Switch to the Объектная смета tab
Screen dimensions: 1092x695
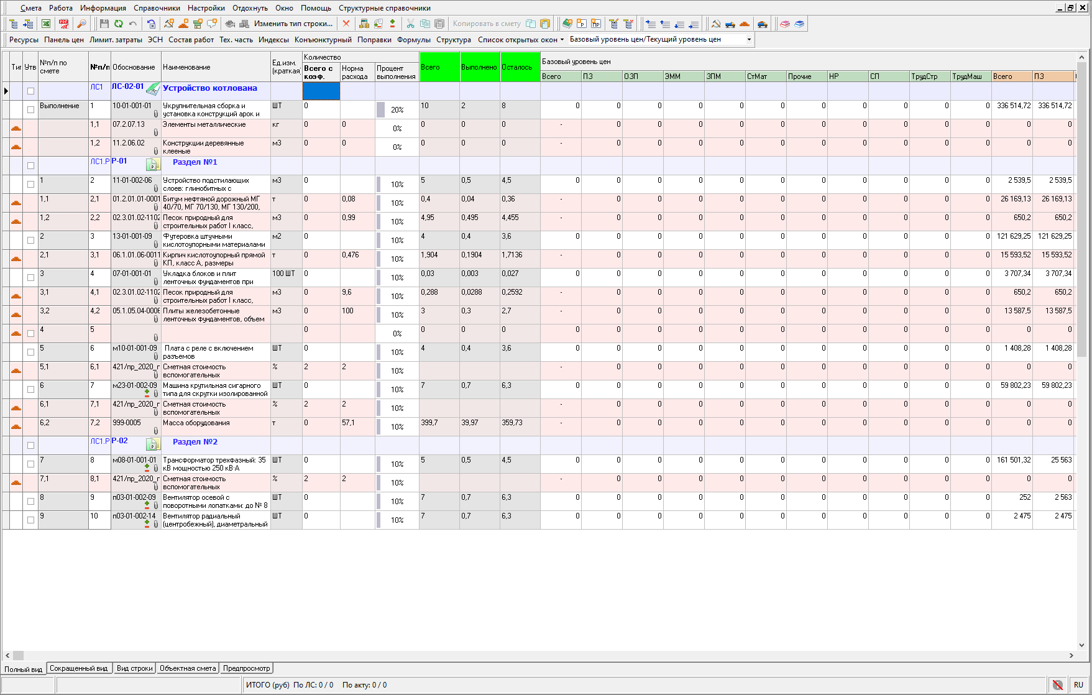[188, 668]
